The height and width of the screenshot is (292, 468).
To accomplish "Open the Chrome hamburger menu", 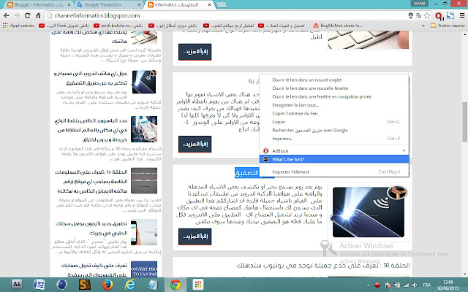I will click(x=461, y=15).
